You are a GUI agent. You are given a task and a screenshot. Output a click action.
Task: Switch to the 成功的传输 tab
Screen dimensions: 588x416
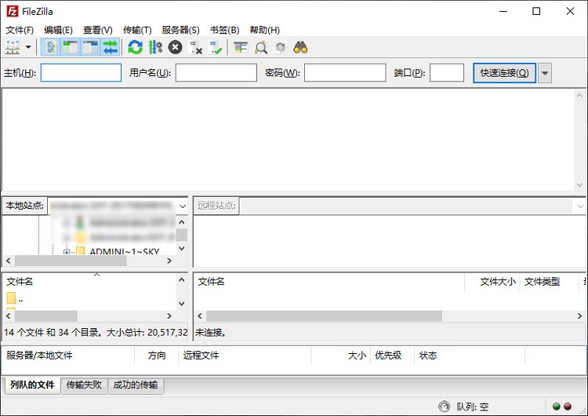tap(136, 385)
